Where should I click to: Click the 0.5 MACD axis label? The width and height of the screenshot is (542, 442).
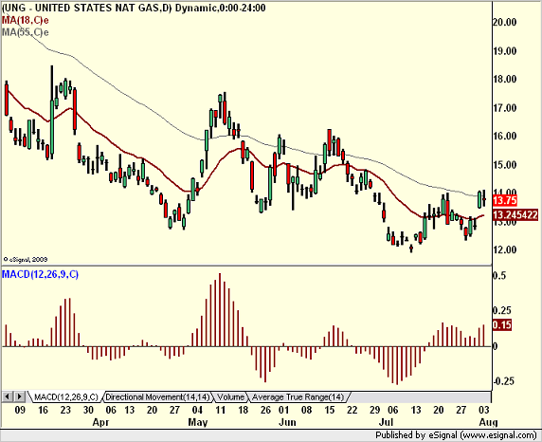click(x=499, y=275)
